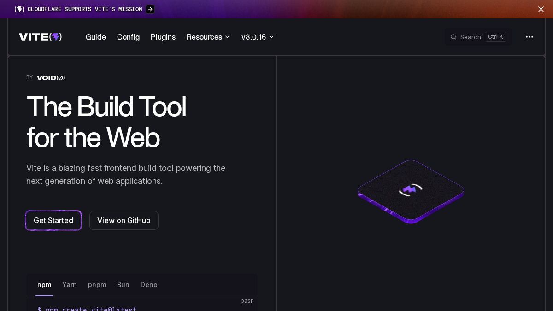Click the Vite logo in navbar
This screenshot has width=553, height=311.
(x=41, y=37)
